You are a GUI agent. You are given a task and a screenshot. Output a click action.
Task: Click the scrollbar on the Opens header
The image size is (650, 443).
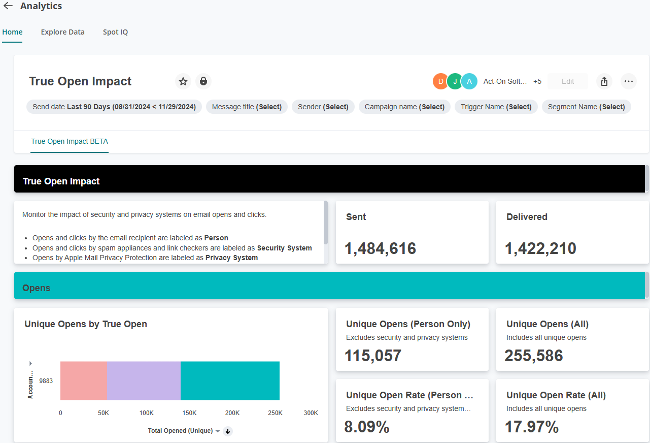coord(646,285)
